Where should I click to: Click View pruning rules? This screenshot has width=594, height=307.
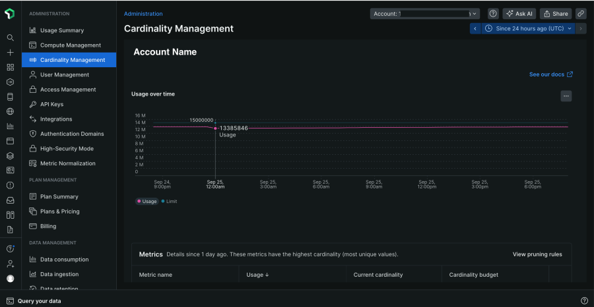point(537,254)
